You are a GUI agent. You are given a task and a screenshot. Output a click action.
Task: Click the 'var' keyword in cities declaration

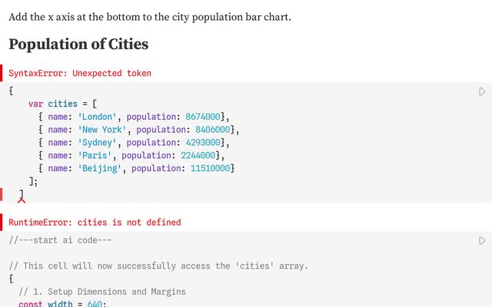[35, 104]
